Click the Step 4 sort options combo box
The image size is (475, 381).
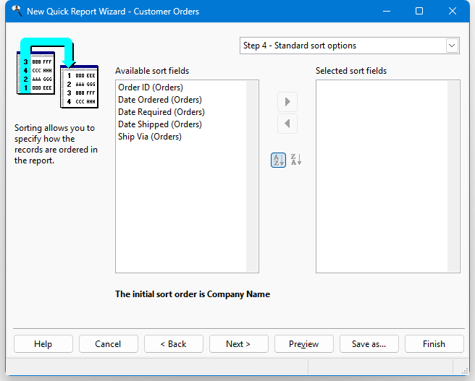tap(342, 46)
